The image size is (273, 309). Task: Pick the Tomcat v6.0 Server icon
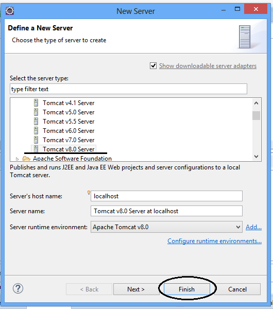pyautogui.click(x=36, y=131)
